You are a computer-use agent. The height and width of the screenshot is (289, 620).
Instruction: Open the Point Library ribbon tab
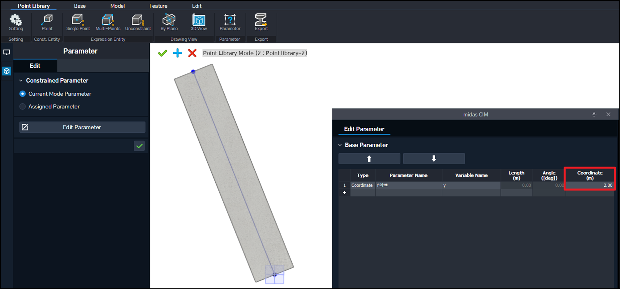coord(33,6)
